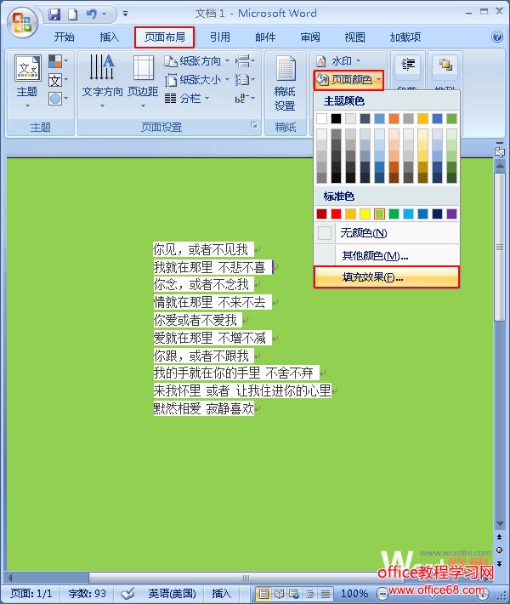Toggle 插入 insert mode indicator
The height and width of the screenshot is (604, 510).
pos(221,593)
